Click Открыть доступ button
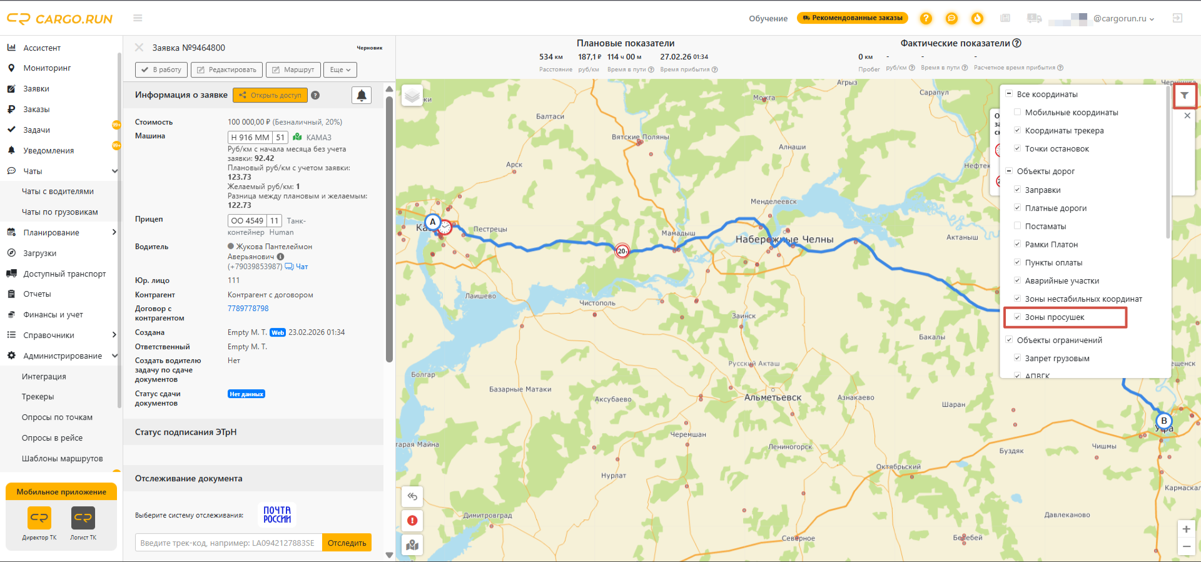 tap(270, 95)
